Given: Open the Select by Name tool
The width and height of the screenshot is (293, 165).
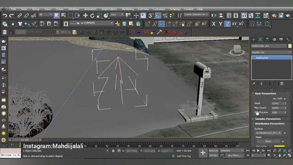Looking at the screenshot, I should click(x=64, y=15).
